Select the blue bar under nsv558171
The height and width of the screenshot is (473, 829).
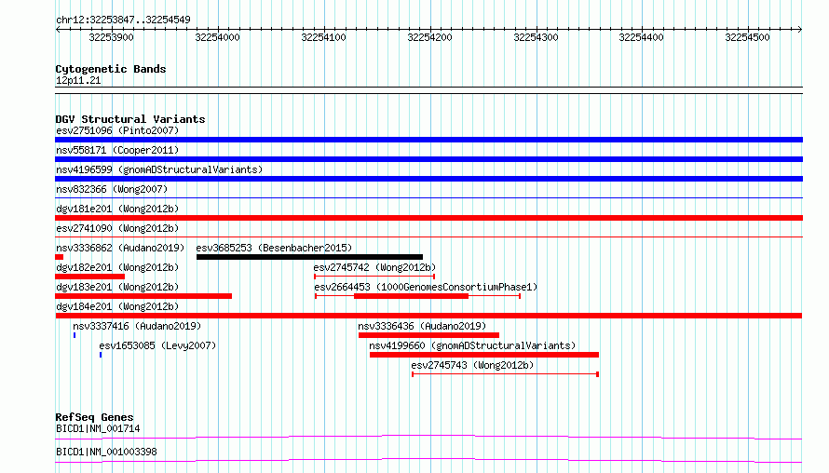tap(428, 159)
